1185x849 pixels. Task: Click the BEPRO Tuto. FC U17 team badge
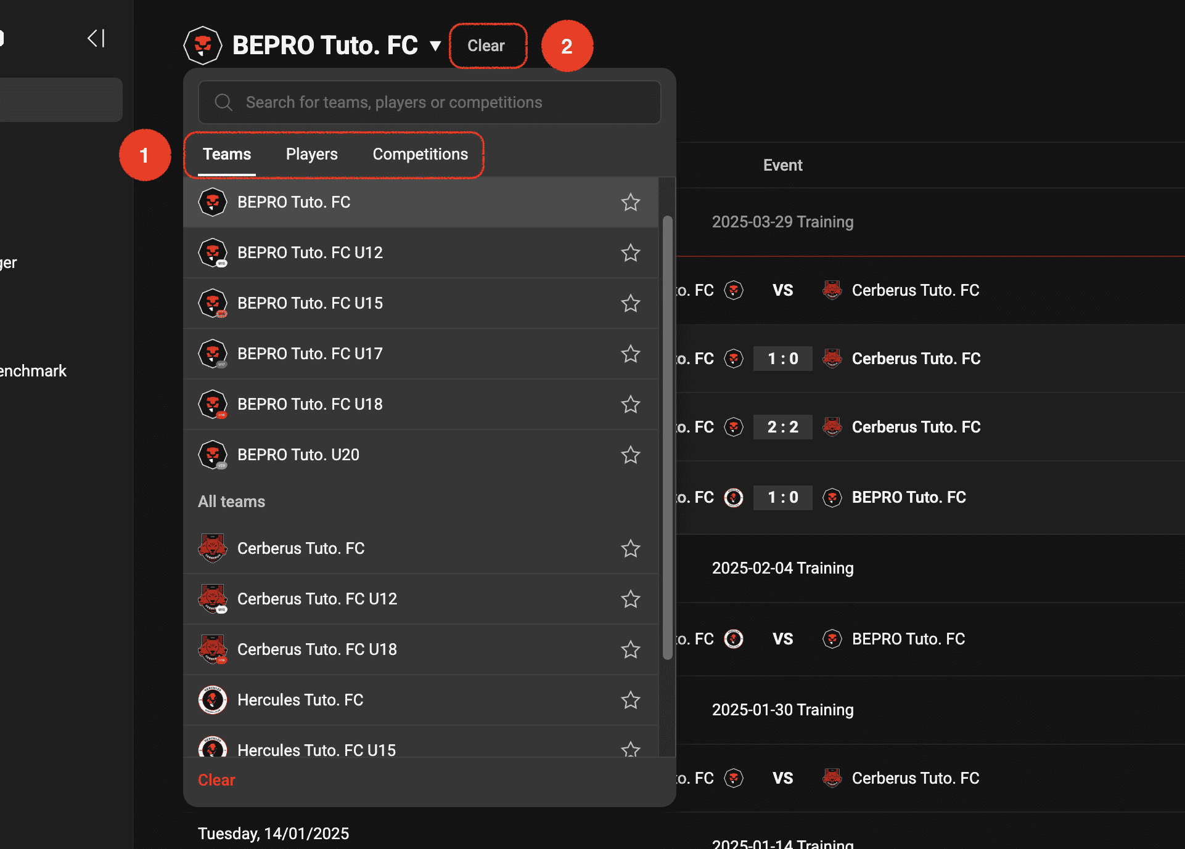213,354
